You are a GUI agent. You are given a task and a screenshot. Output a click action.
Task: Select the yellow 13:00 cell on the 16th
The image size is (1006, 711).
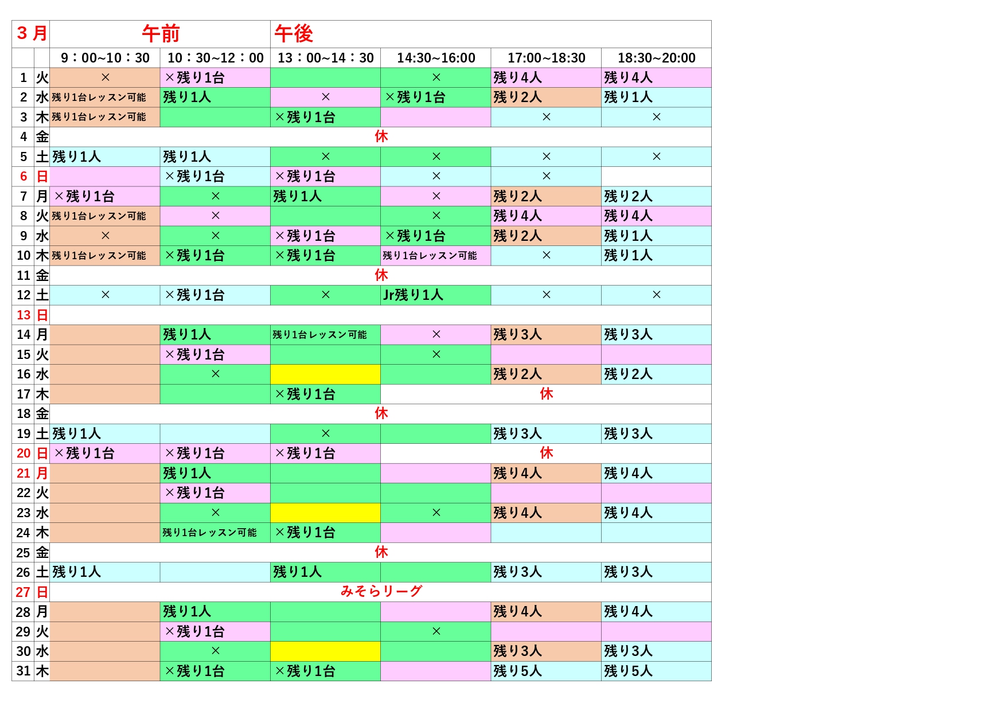[x=325, y=374]
